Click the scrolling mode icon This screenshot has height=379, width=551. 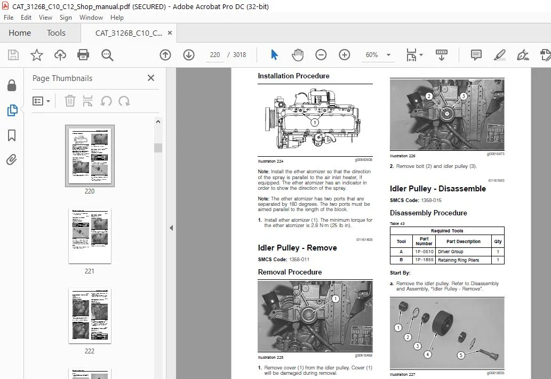[442, 55]
